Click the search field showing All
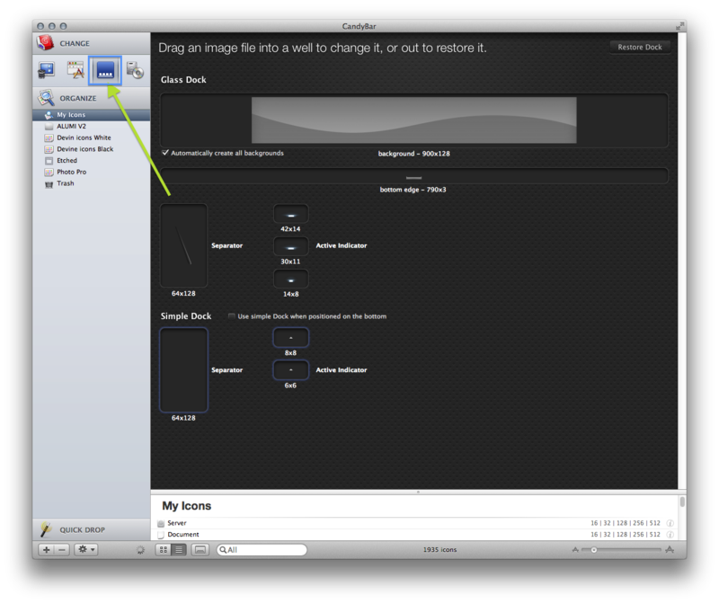 (262, 549)
